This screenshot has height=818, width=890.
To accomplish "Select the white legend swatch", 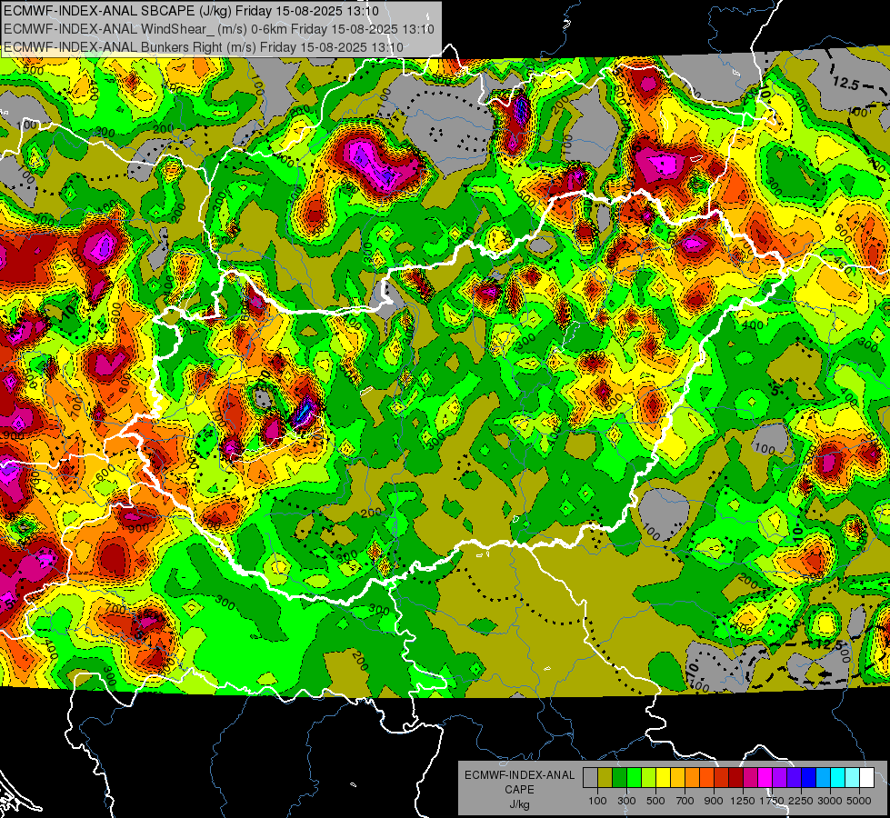I will [867, 778].
